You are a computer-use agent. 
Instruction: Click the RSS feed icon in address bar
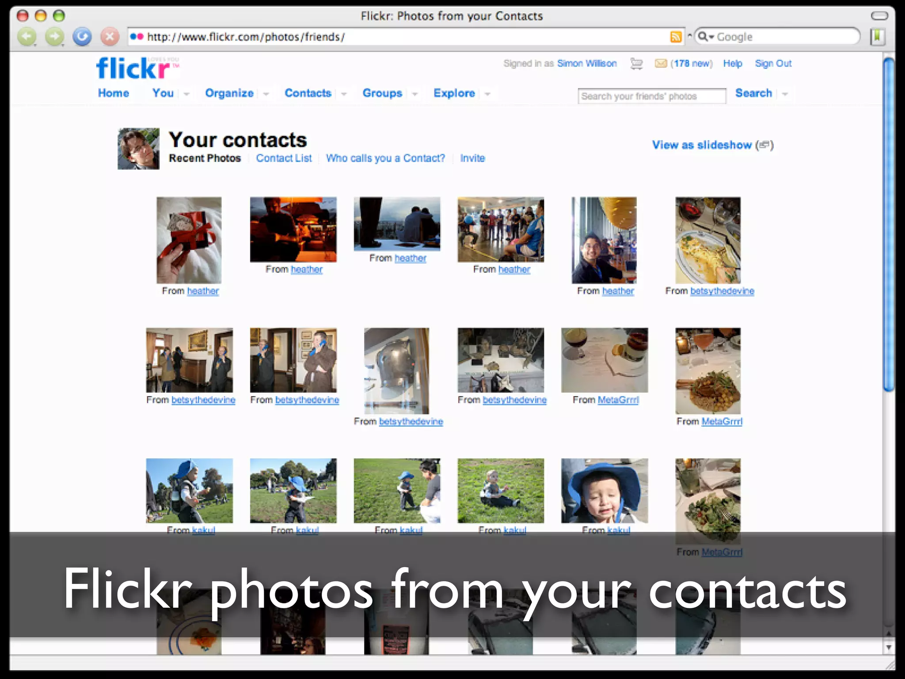point(676,37)
